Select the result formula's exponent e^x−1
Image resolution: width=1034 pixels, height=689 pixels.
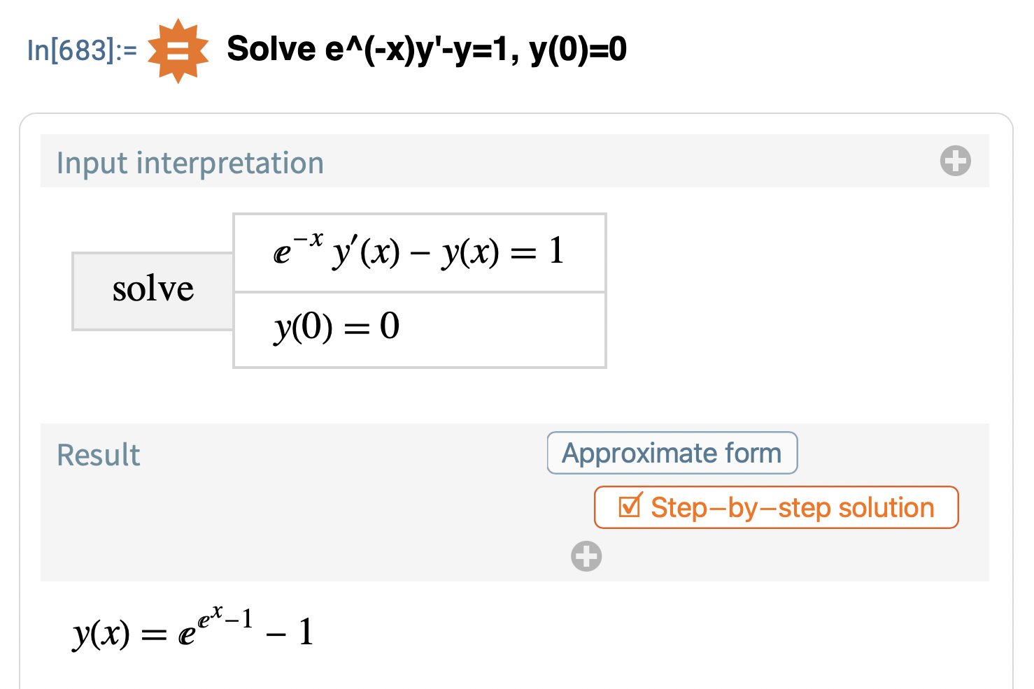[x=225, y=618]
